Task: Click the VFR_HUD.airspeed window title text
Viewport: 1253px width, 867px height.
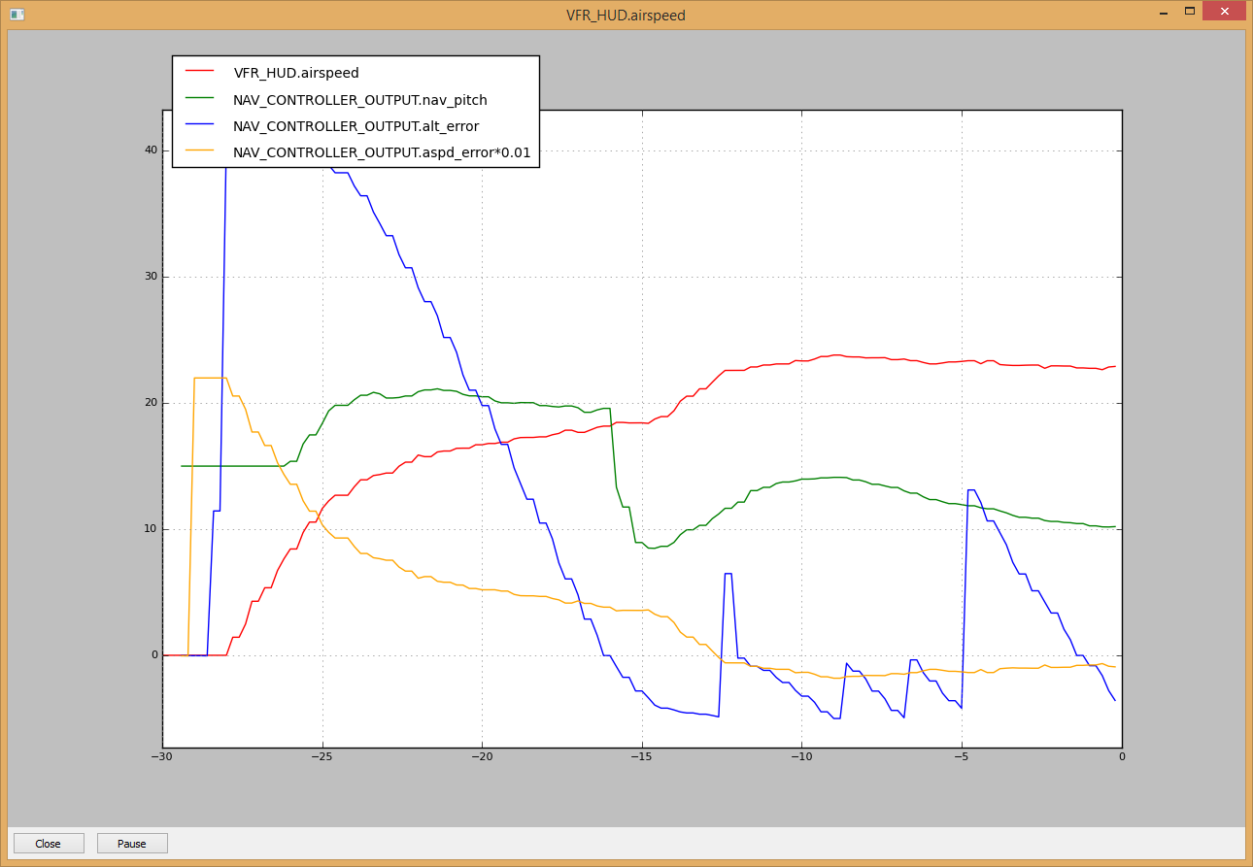Action: [x=626, y=15]
